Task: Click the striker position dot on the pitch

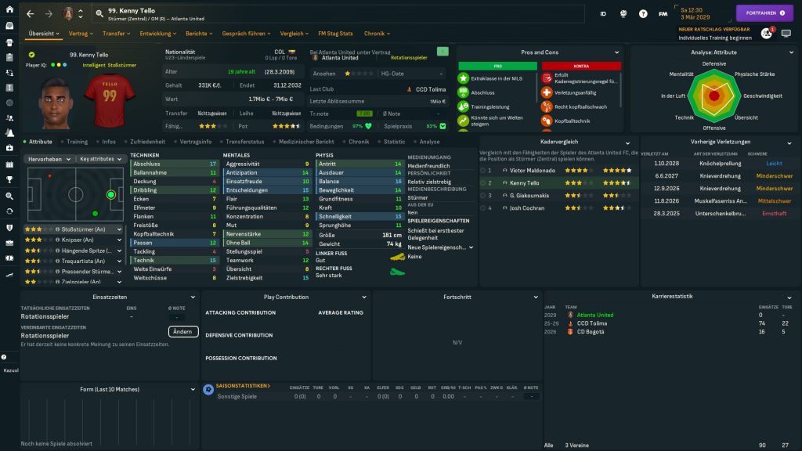Action: coord(110,194)
